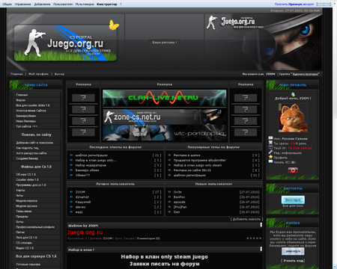This screenshot has width=337, height=269.
Task: Click top question-mark ad placeholder on right
Action: click(246, 98)
